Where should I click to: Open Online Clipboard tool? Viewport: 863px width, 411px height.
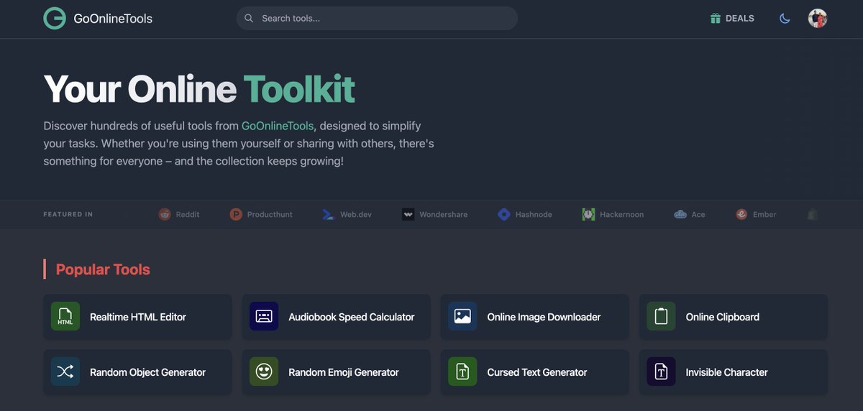pos(733,317)
